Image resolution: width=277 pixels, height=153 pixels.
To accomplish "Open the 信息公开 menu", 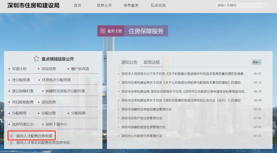I will click(104, 5).
